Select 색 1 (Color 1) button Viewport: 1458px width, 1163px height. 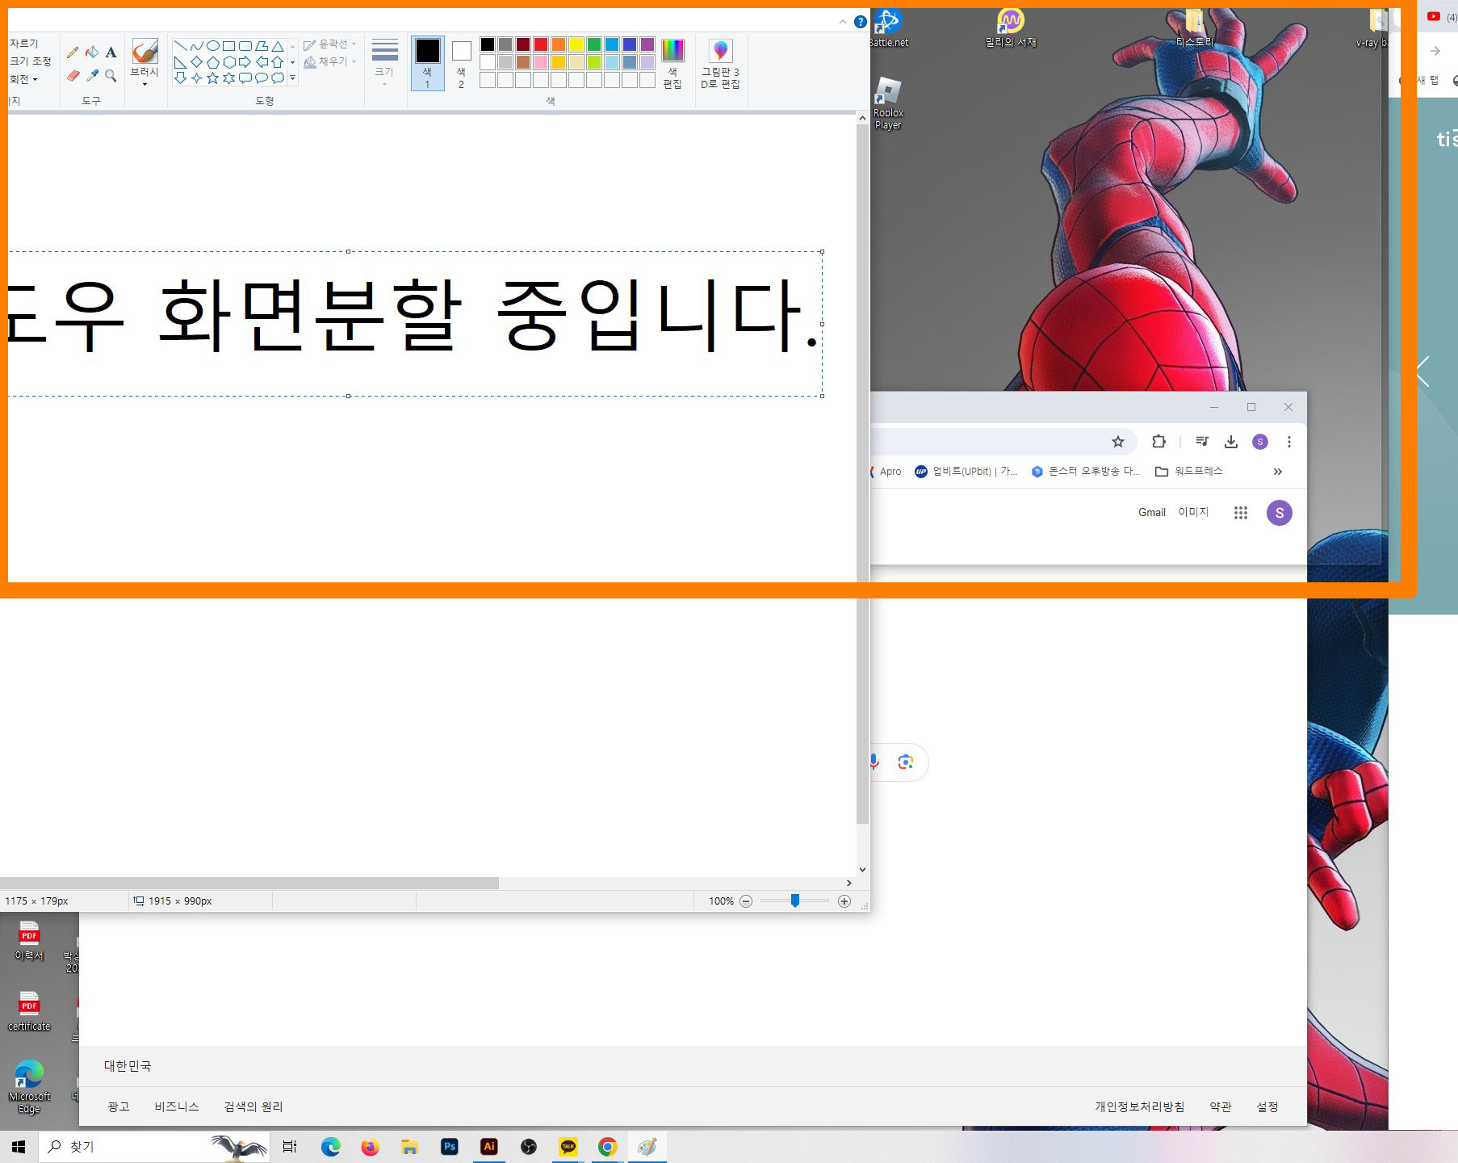(x=428, y=64)
